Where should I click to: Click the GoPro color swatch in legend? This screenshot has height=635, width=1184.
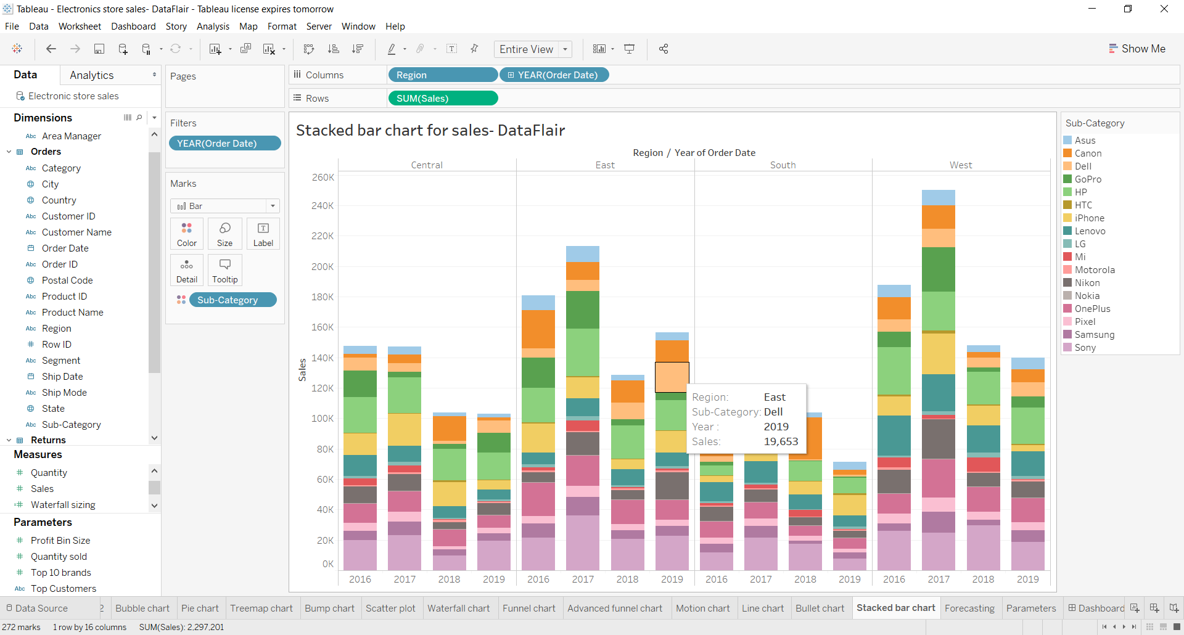point(1067,179)
